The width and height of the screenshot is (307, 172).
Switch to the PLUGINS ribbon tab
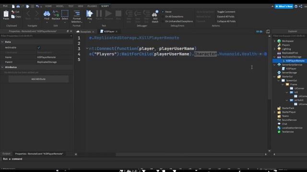[92, 6]
